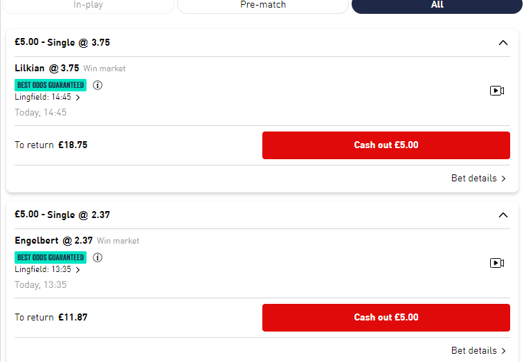Click Lilkian's Best Odds Guaranteed badge
Screen dimensions: 524x362
(51, 85)
